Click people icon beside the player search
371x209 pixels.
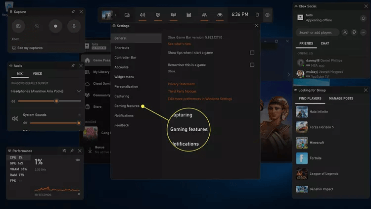(x=345, y=33)
